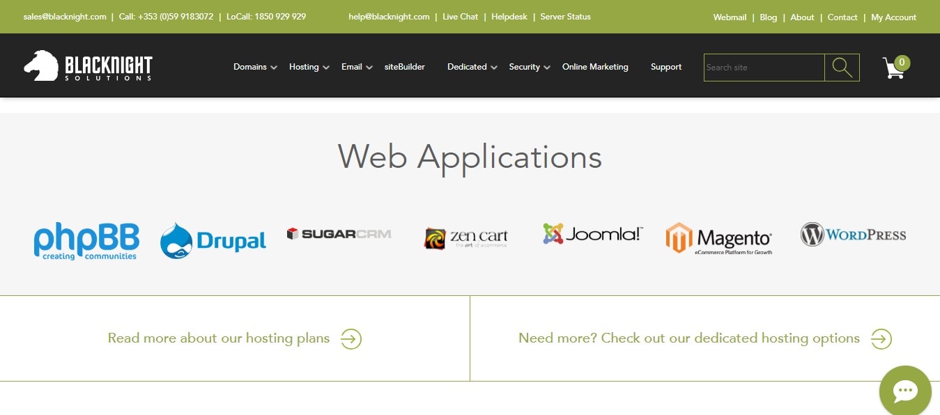Expand the Domains menu
The image size is (940, 415).
click(x=255, y=67)
